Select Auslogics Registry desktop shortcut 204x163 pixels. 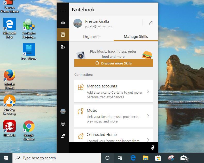coord(29,29)
